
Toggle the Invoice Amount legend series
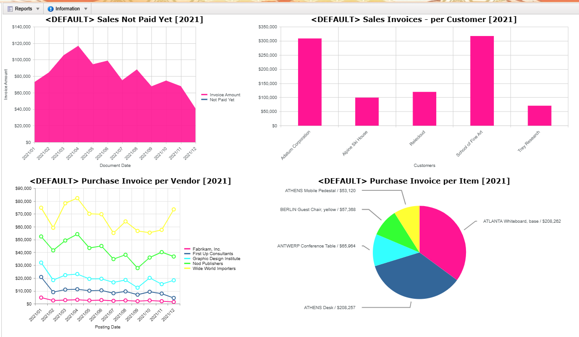pos(221,95)
